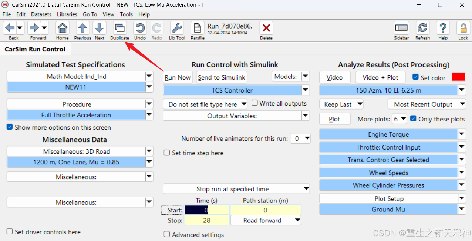Image resolution: width=472 pixels, height=241 pixels.
Task: Click the Start path station input field
Action: click(266, 210)
